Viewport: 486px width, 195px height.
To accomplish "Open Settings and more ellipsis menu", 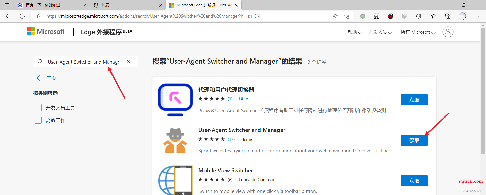I will [x=477, y=16].
